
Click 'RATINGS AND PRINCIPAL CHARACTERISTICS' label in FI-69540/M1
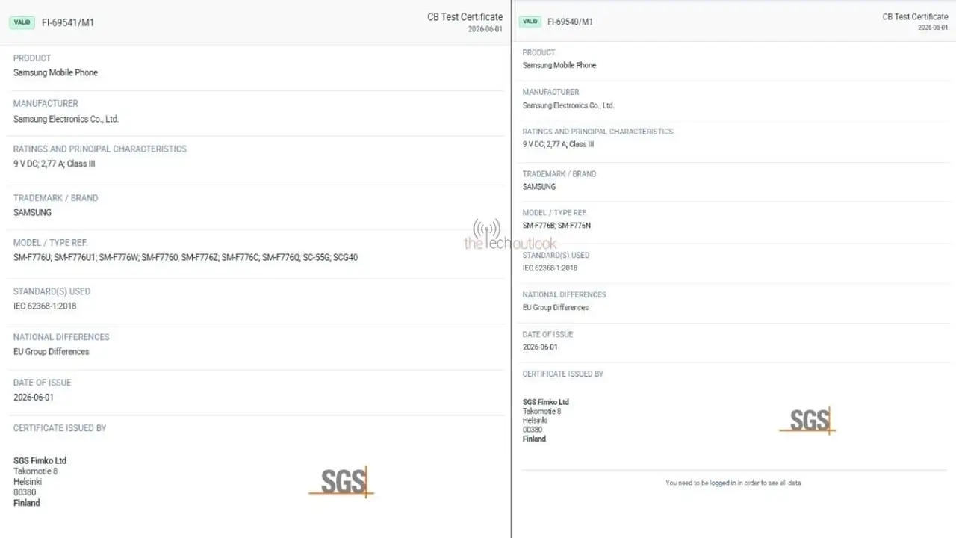tap(597, 132)
